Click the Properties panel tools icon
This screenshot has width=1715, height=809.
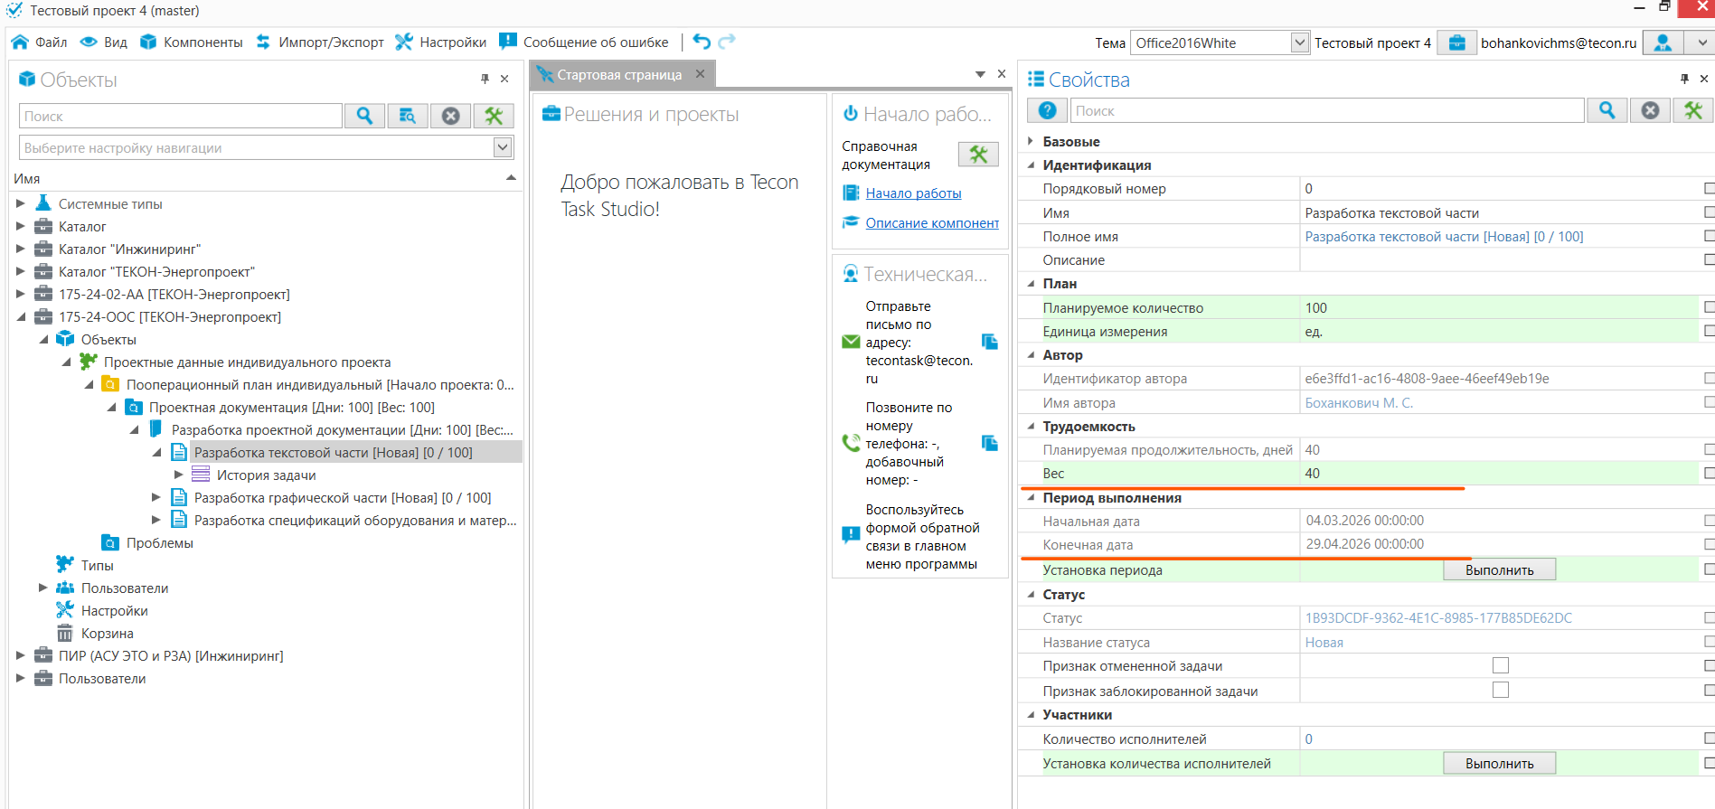1692,110
